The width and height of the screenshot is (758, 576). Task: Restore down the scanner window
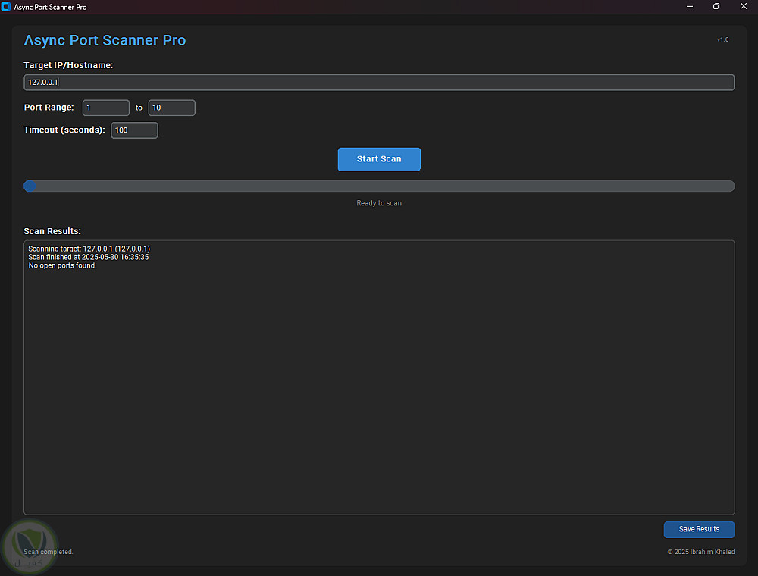point(716,7)
